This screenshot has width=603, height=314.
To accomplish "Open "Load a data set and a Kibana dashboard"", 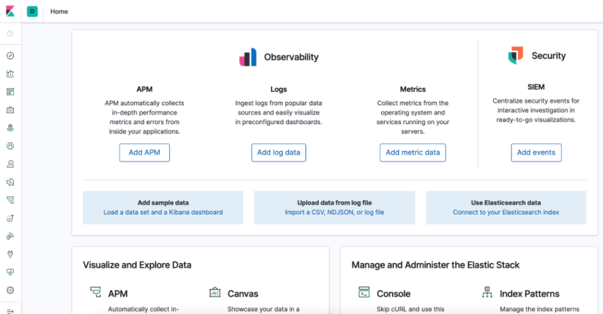I will coord(163,212).
